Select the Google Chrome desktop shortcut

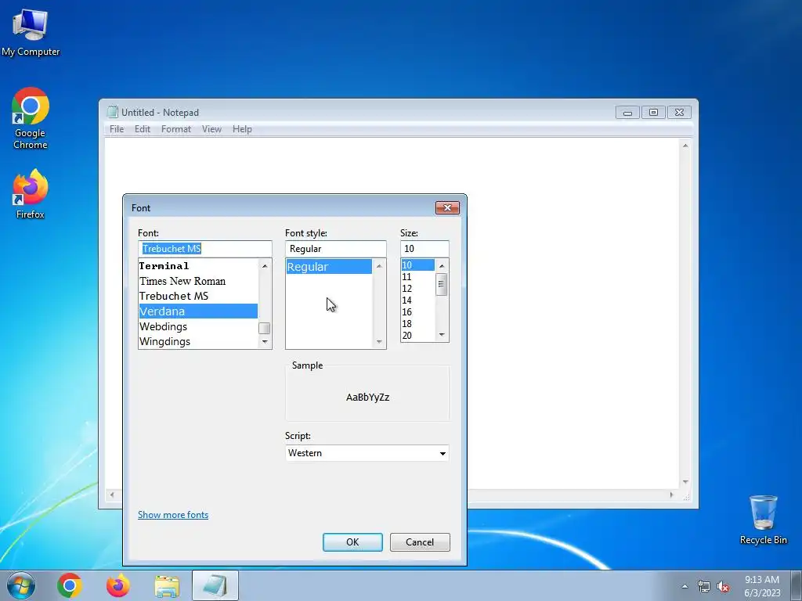click(31, 118)
